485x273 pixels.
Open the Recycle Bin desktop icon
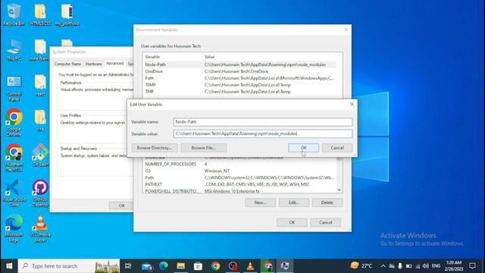click(14, 14)
